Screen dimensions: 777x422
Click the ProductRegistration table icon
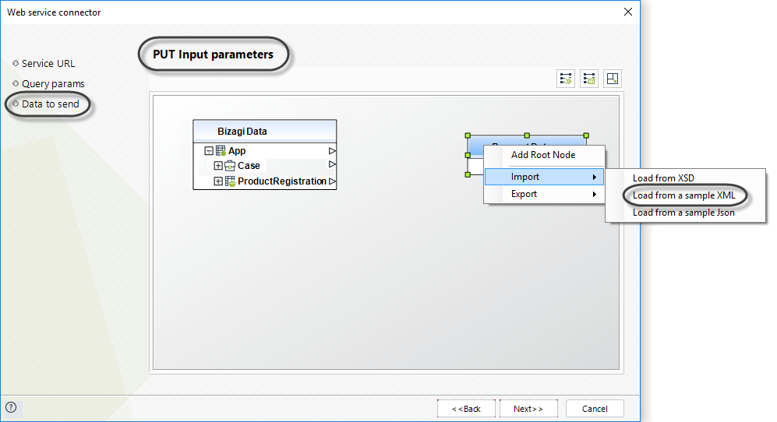click(x=230, y=181)
